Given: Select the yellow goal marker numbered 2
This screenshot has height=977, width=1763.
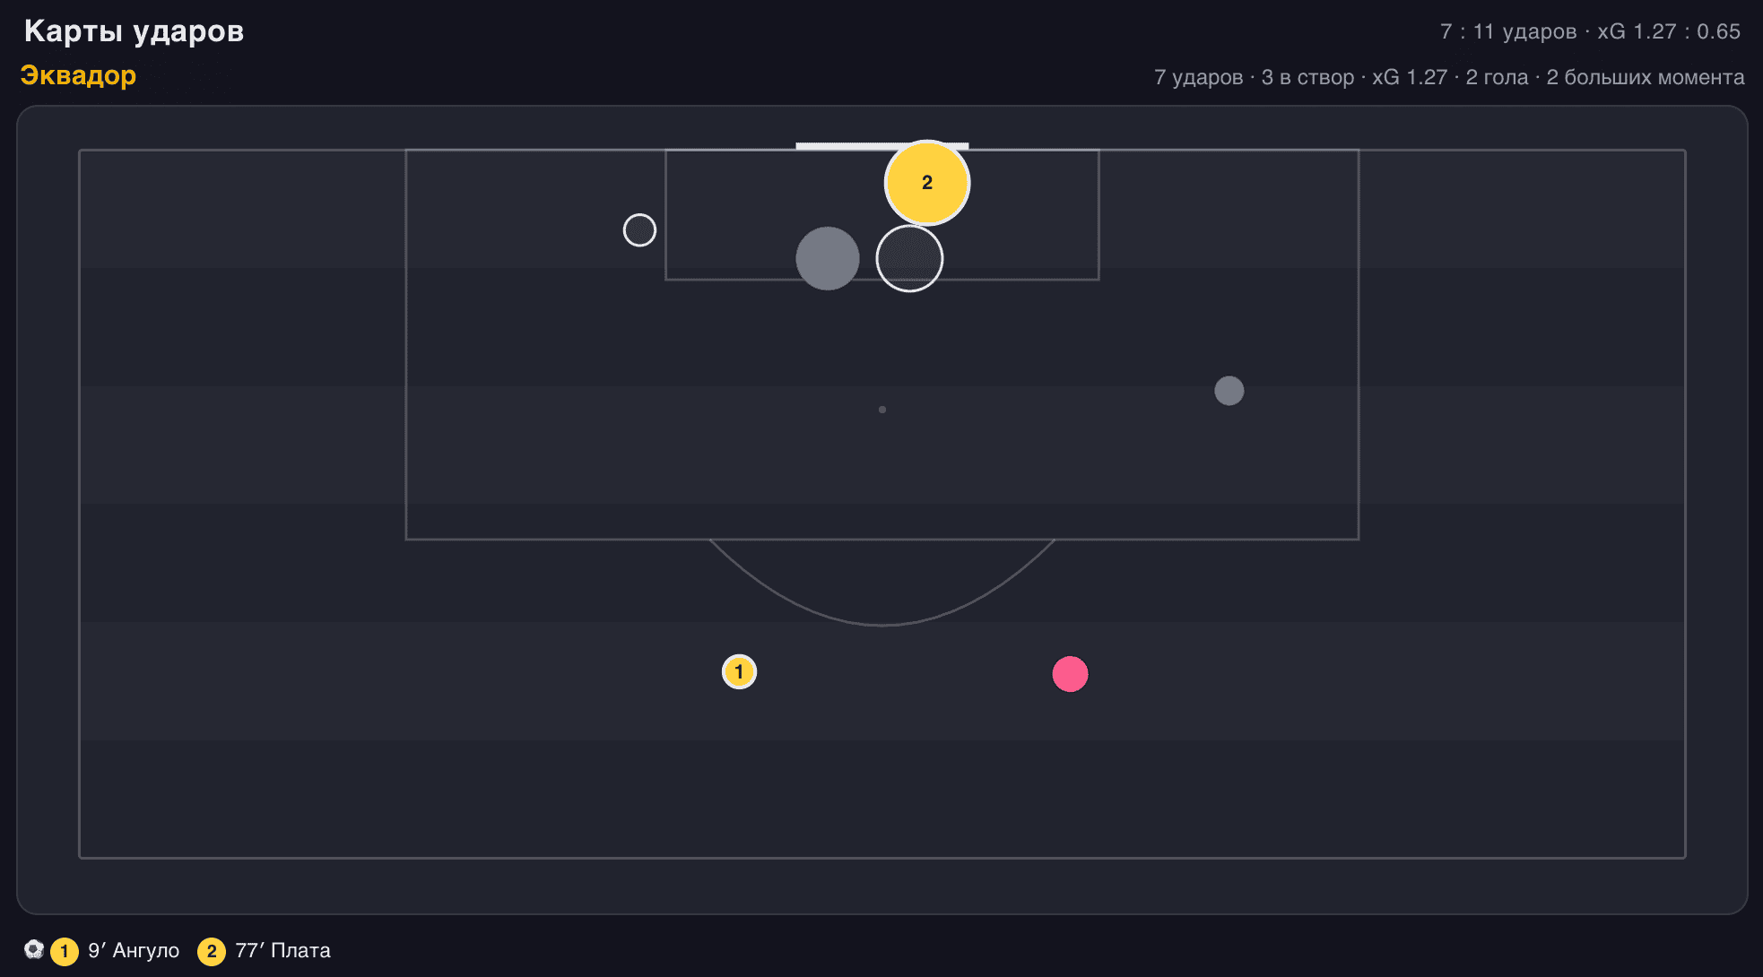Looking at the screenshot, I should pyautogui.click(x=926, y=183).
